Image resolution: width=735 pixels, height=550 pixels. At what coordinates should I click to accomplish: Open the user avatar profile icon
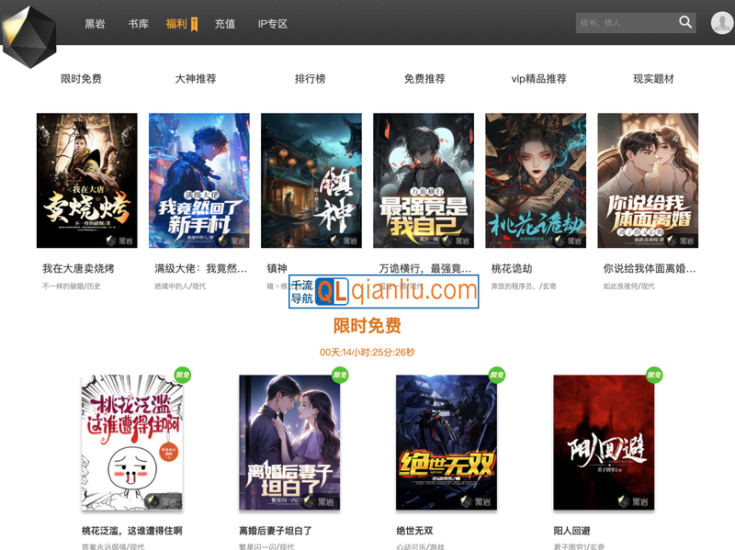click(x=721, y=23)
